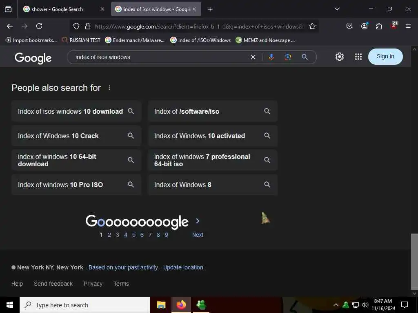Viewport: 418px width, 313px height.
Task: Search Index of /software/iso suggestion
Action: click(213, 111)
